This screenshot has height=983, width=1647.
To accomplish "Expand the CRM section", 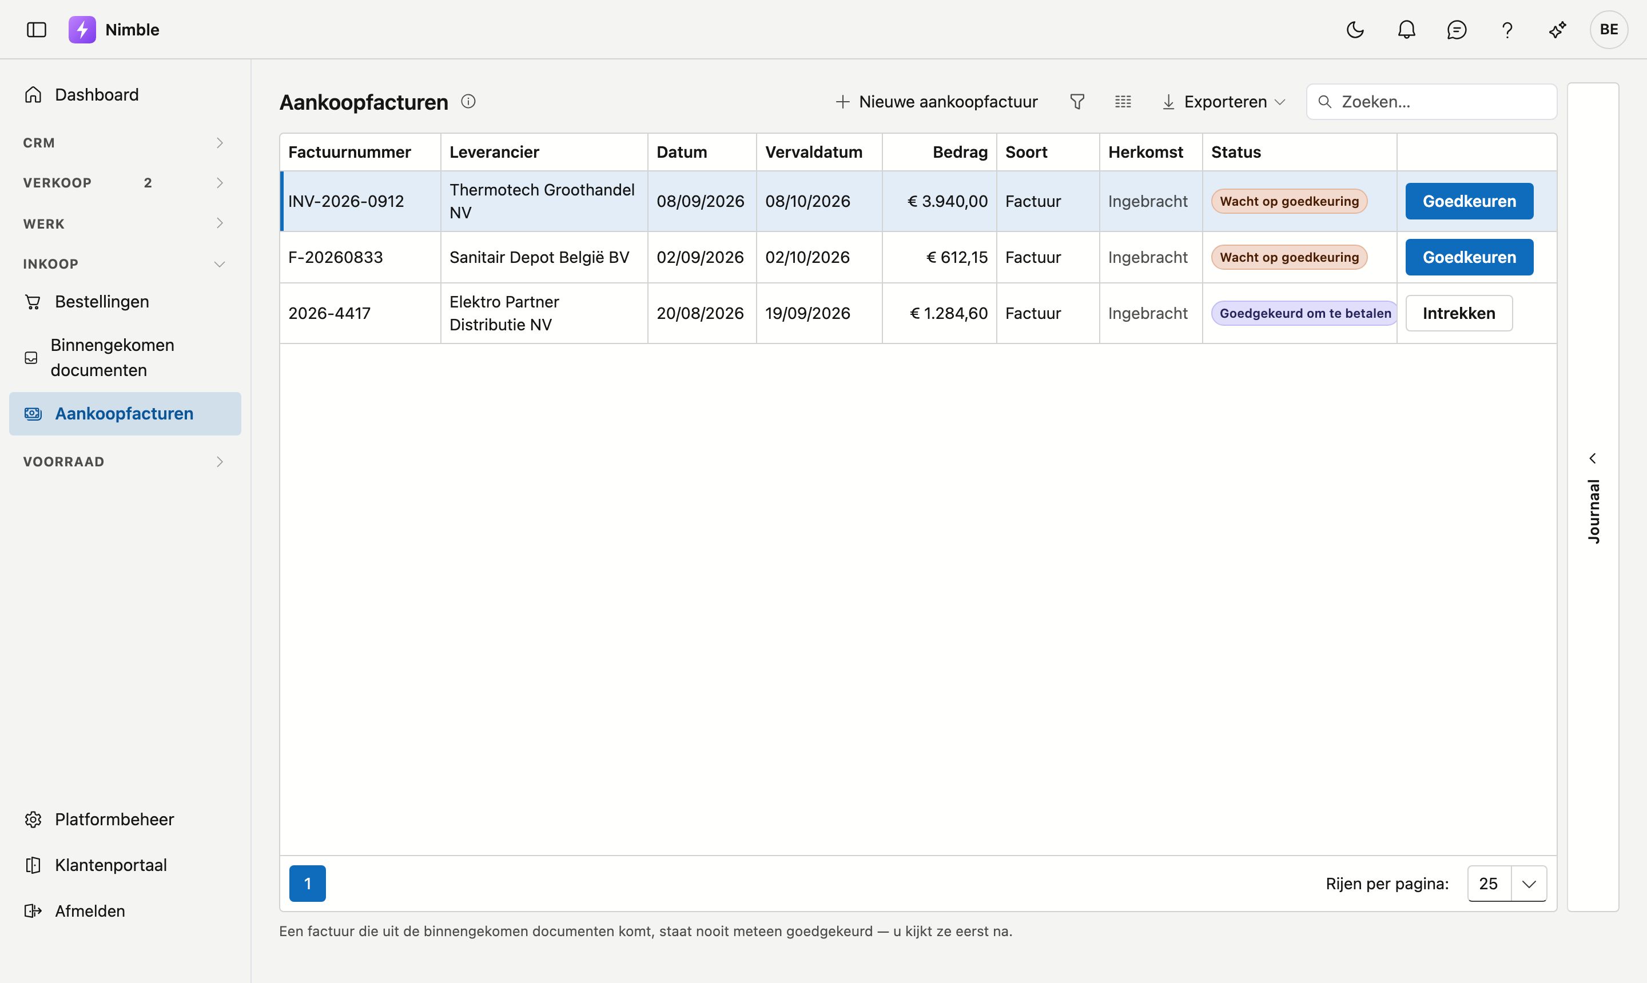I will [x=125, y=143].
